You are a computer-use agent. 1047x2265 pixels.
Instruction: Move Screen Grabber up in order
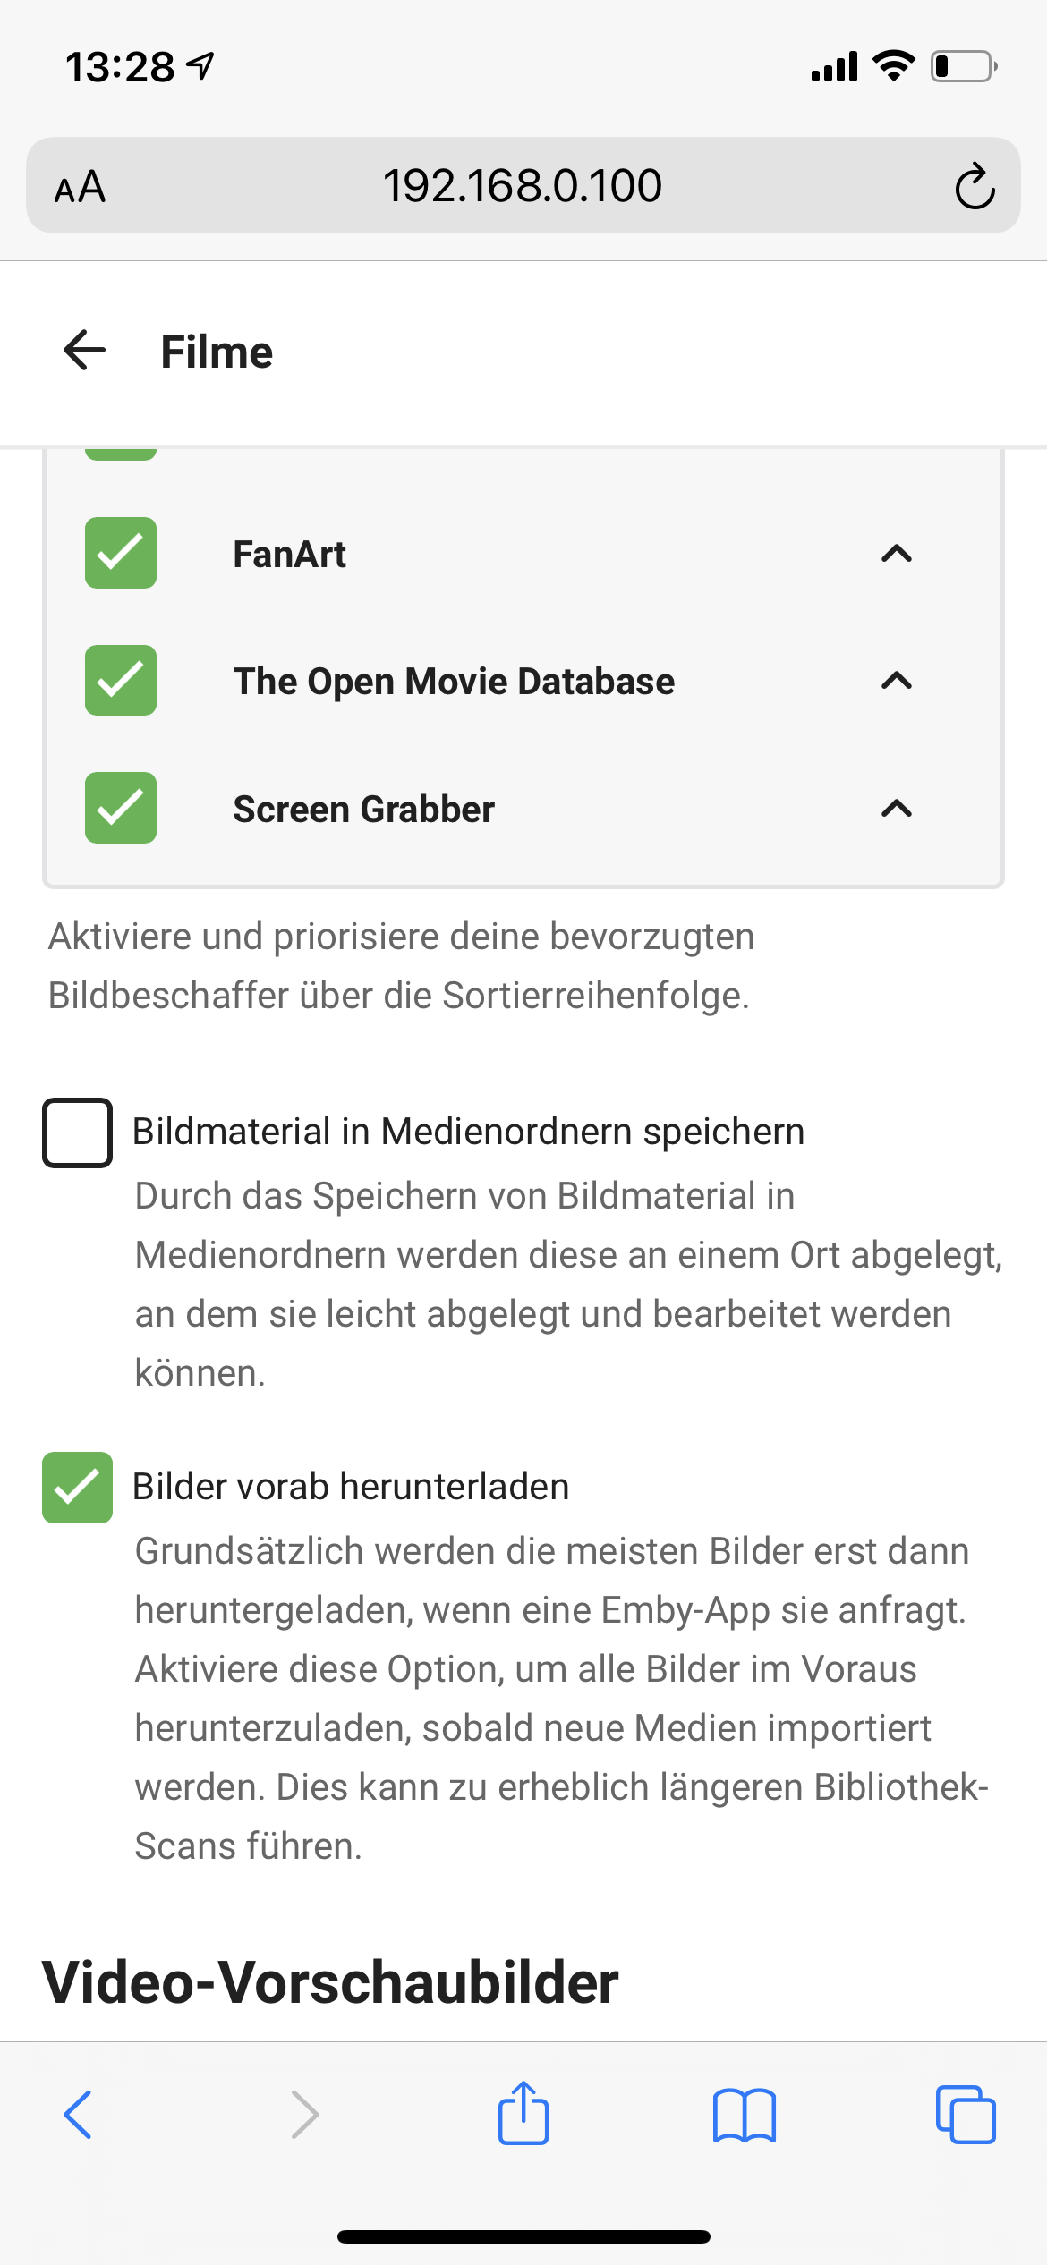coord(897,809)
